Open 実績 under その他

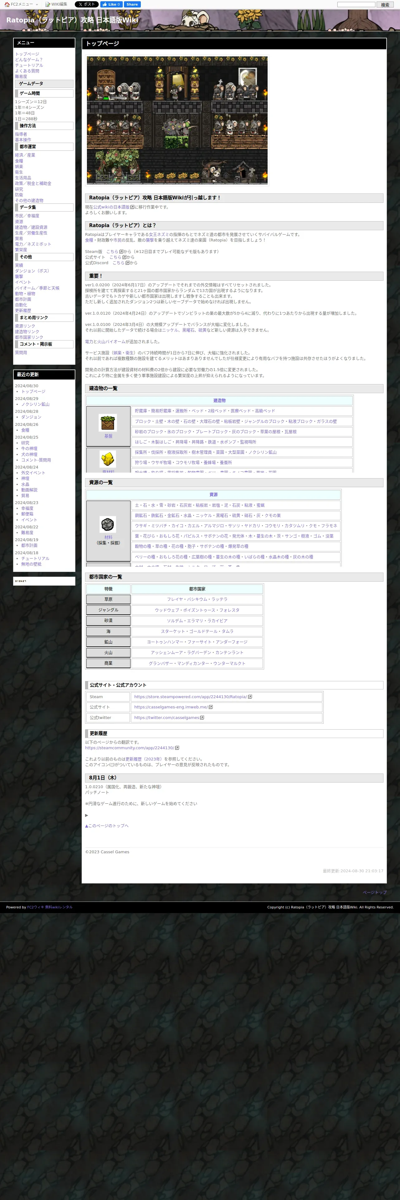click(19, 265)
